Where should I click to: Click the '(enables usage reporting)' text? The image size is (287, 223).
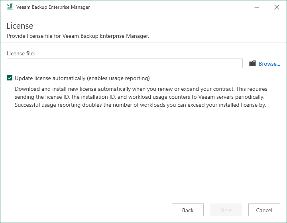point(118,78)
